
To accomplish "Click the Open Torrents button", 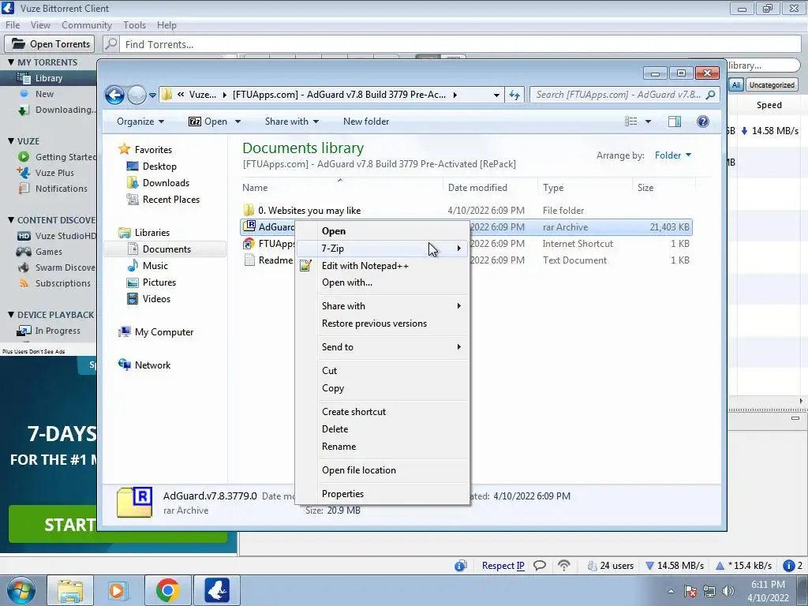I will tap(50, 44).
